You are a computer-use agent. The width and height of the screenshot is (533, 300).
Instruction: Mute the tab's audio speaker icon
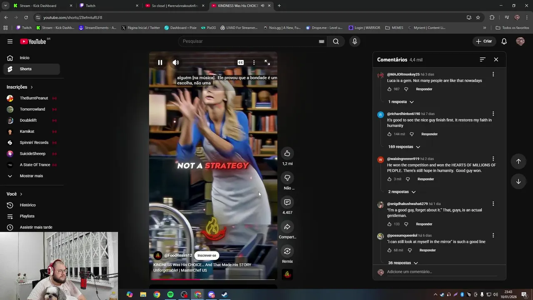tap(262, 5)
